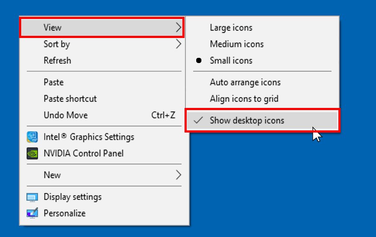The width and height of the screenshot is (376, 237).
Task: Open the New menu entry label
Action: (52, 175)
